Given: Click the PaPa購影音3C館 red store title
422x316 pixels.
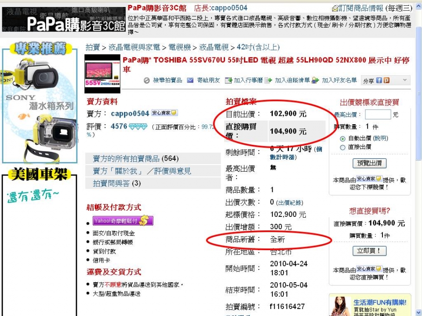Looking at the screenshot, I should [157, 8].
